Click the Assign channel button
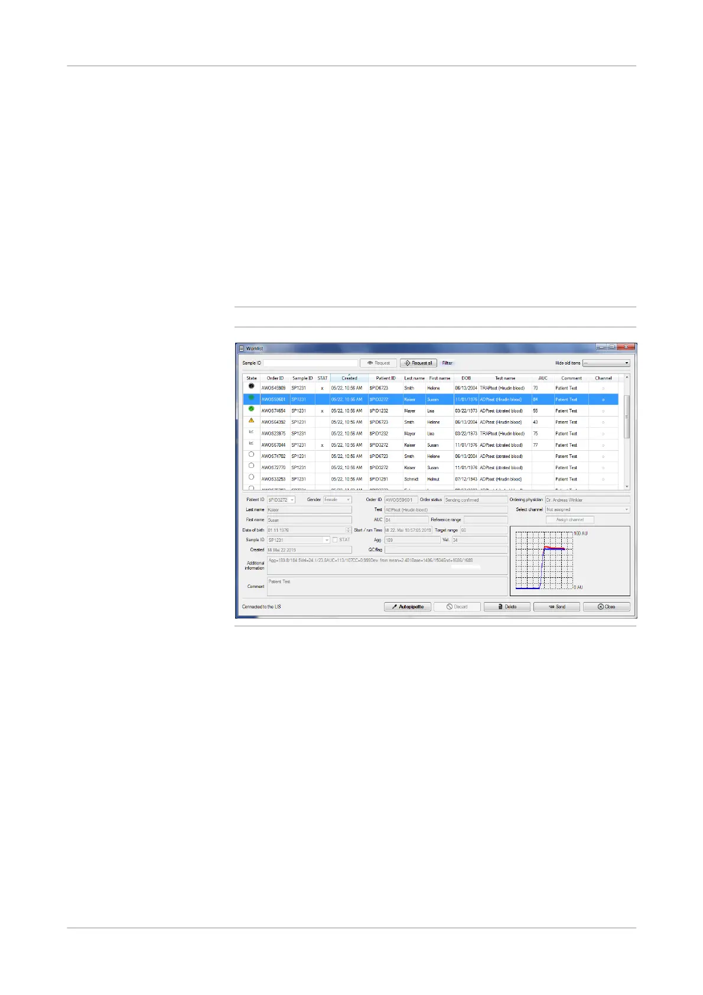This screenshot has height=995, width=703. tap(570, 520)
